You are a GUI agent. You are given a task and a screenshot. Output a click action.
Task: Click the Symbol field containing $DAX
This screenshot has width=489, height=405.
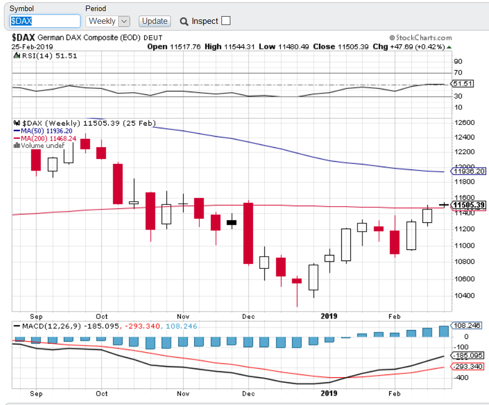[46, 21]
